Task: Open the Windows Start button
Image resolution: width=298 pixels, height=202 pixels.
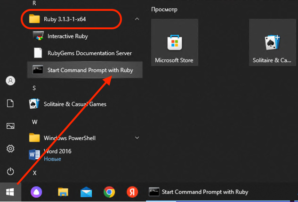Action: click(x=10, y=192)
